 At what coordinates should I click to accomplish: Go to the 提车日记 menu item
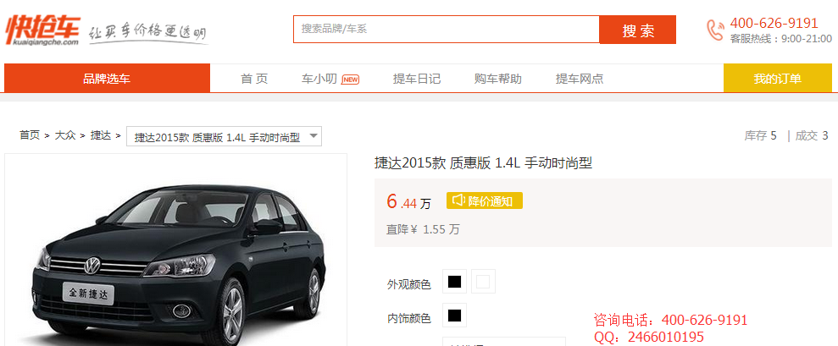tap(417, 79)
